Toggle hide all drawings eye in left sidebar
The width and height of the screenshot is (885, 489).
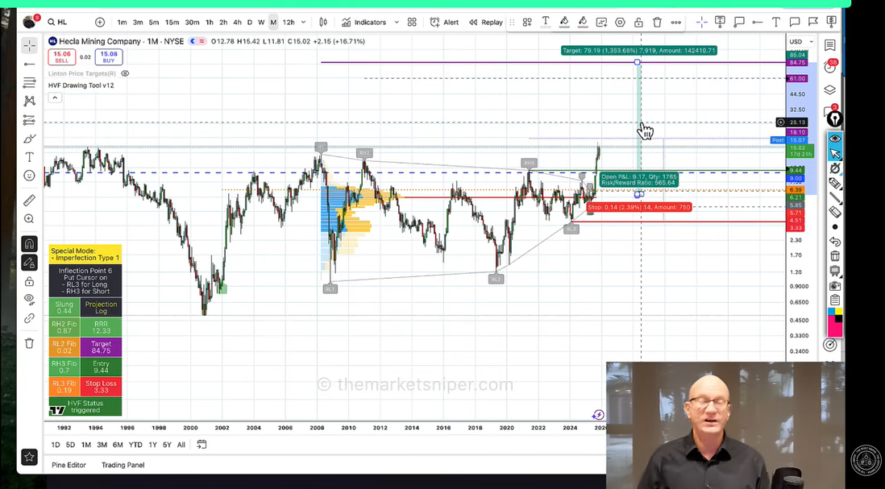tap(29, 300)
